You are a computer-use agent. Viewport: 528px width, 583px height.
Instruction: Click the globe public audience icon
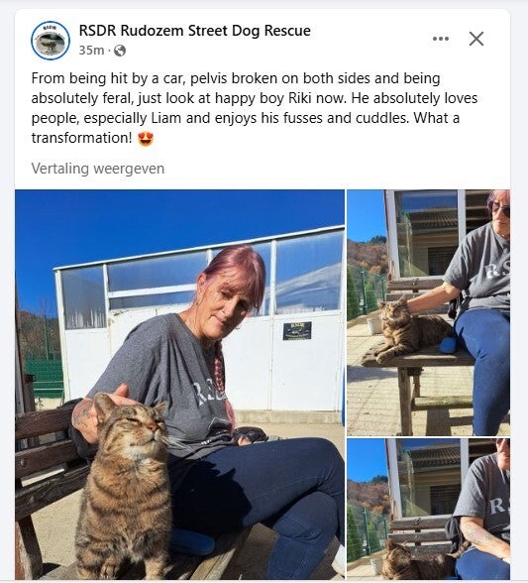(x=120, y=51)
